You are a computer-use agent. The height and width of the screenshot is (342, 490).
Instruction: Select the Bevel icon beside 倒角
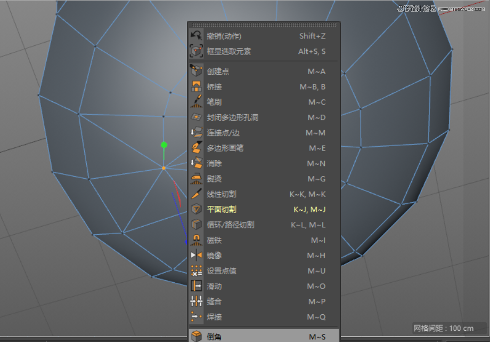196,336
